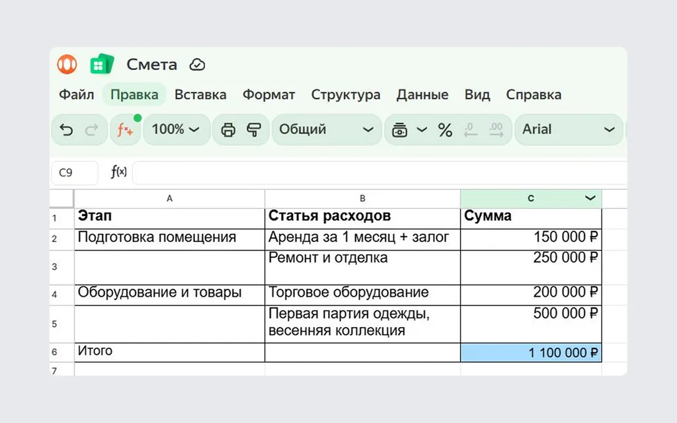Select cell Первая партия одежды, весенняя коллекция
This screenshot has height=423, width=677.
tap(362, 324)
